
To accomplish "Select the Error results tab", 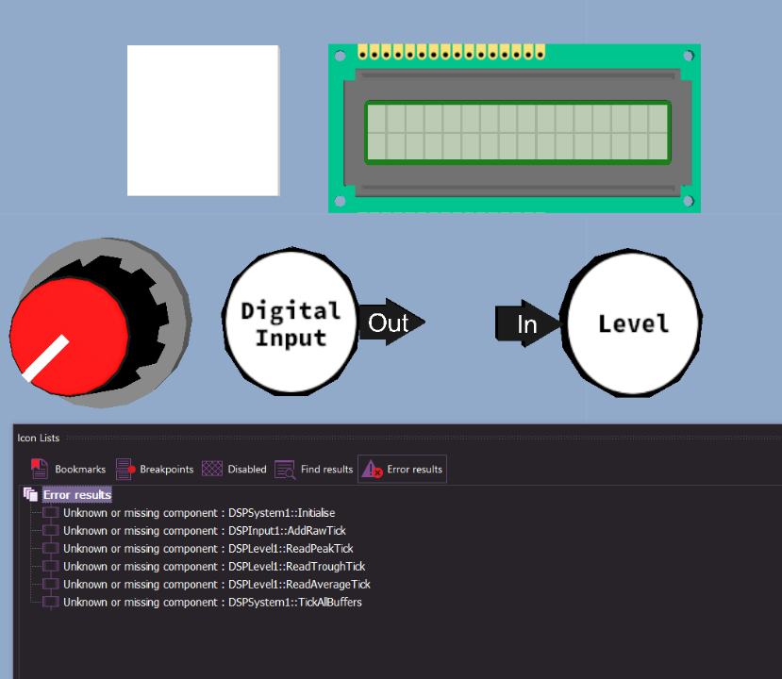I will coord(403,469).
